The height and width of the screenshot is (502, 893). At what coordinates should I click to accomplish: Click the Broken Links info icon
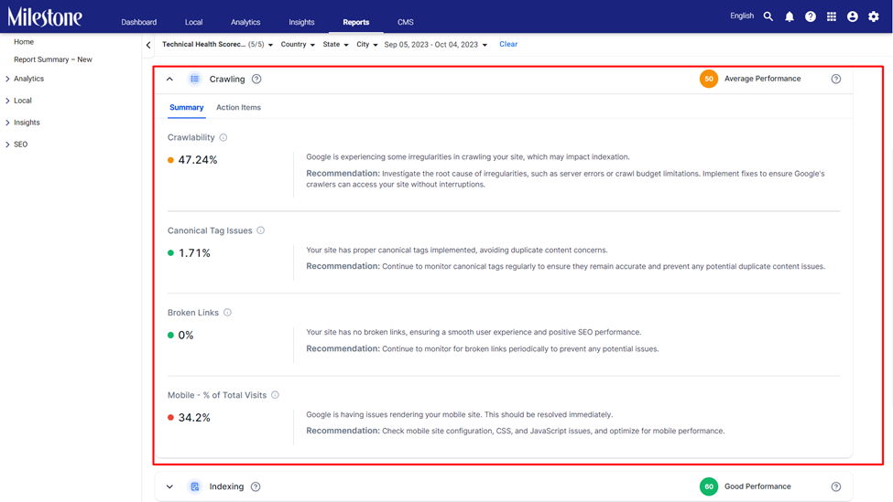tap(227, 313)
